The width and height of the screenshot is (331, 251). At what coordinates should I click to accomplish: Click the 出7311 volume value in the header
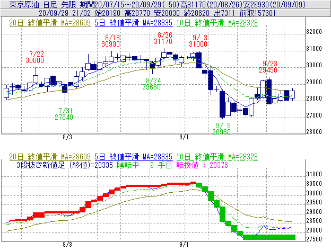(224, 13)
